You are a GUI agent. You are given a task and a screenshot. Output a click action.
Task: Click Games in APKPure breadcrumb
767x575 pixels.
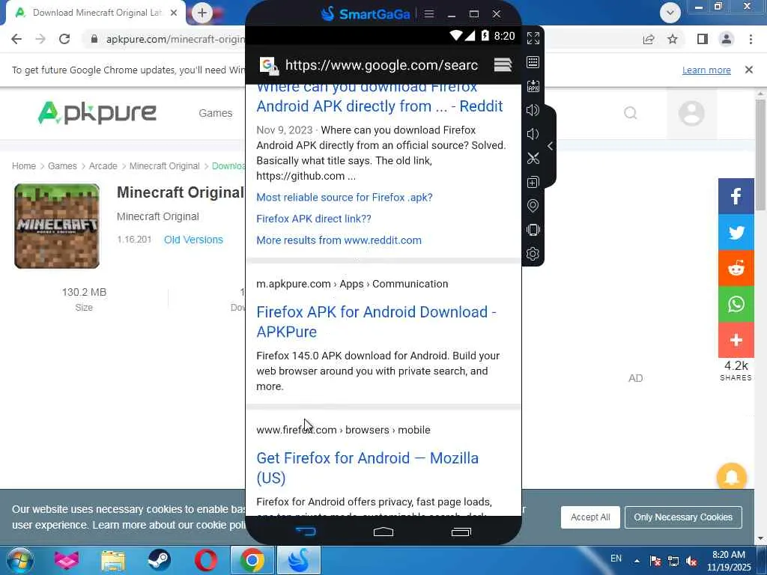click(62, 165)
